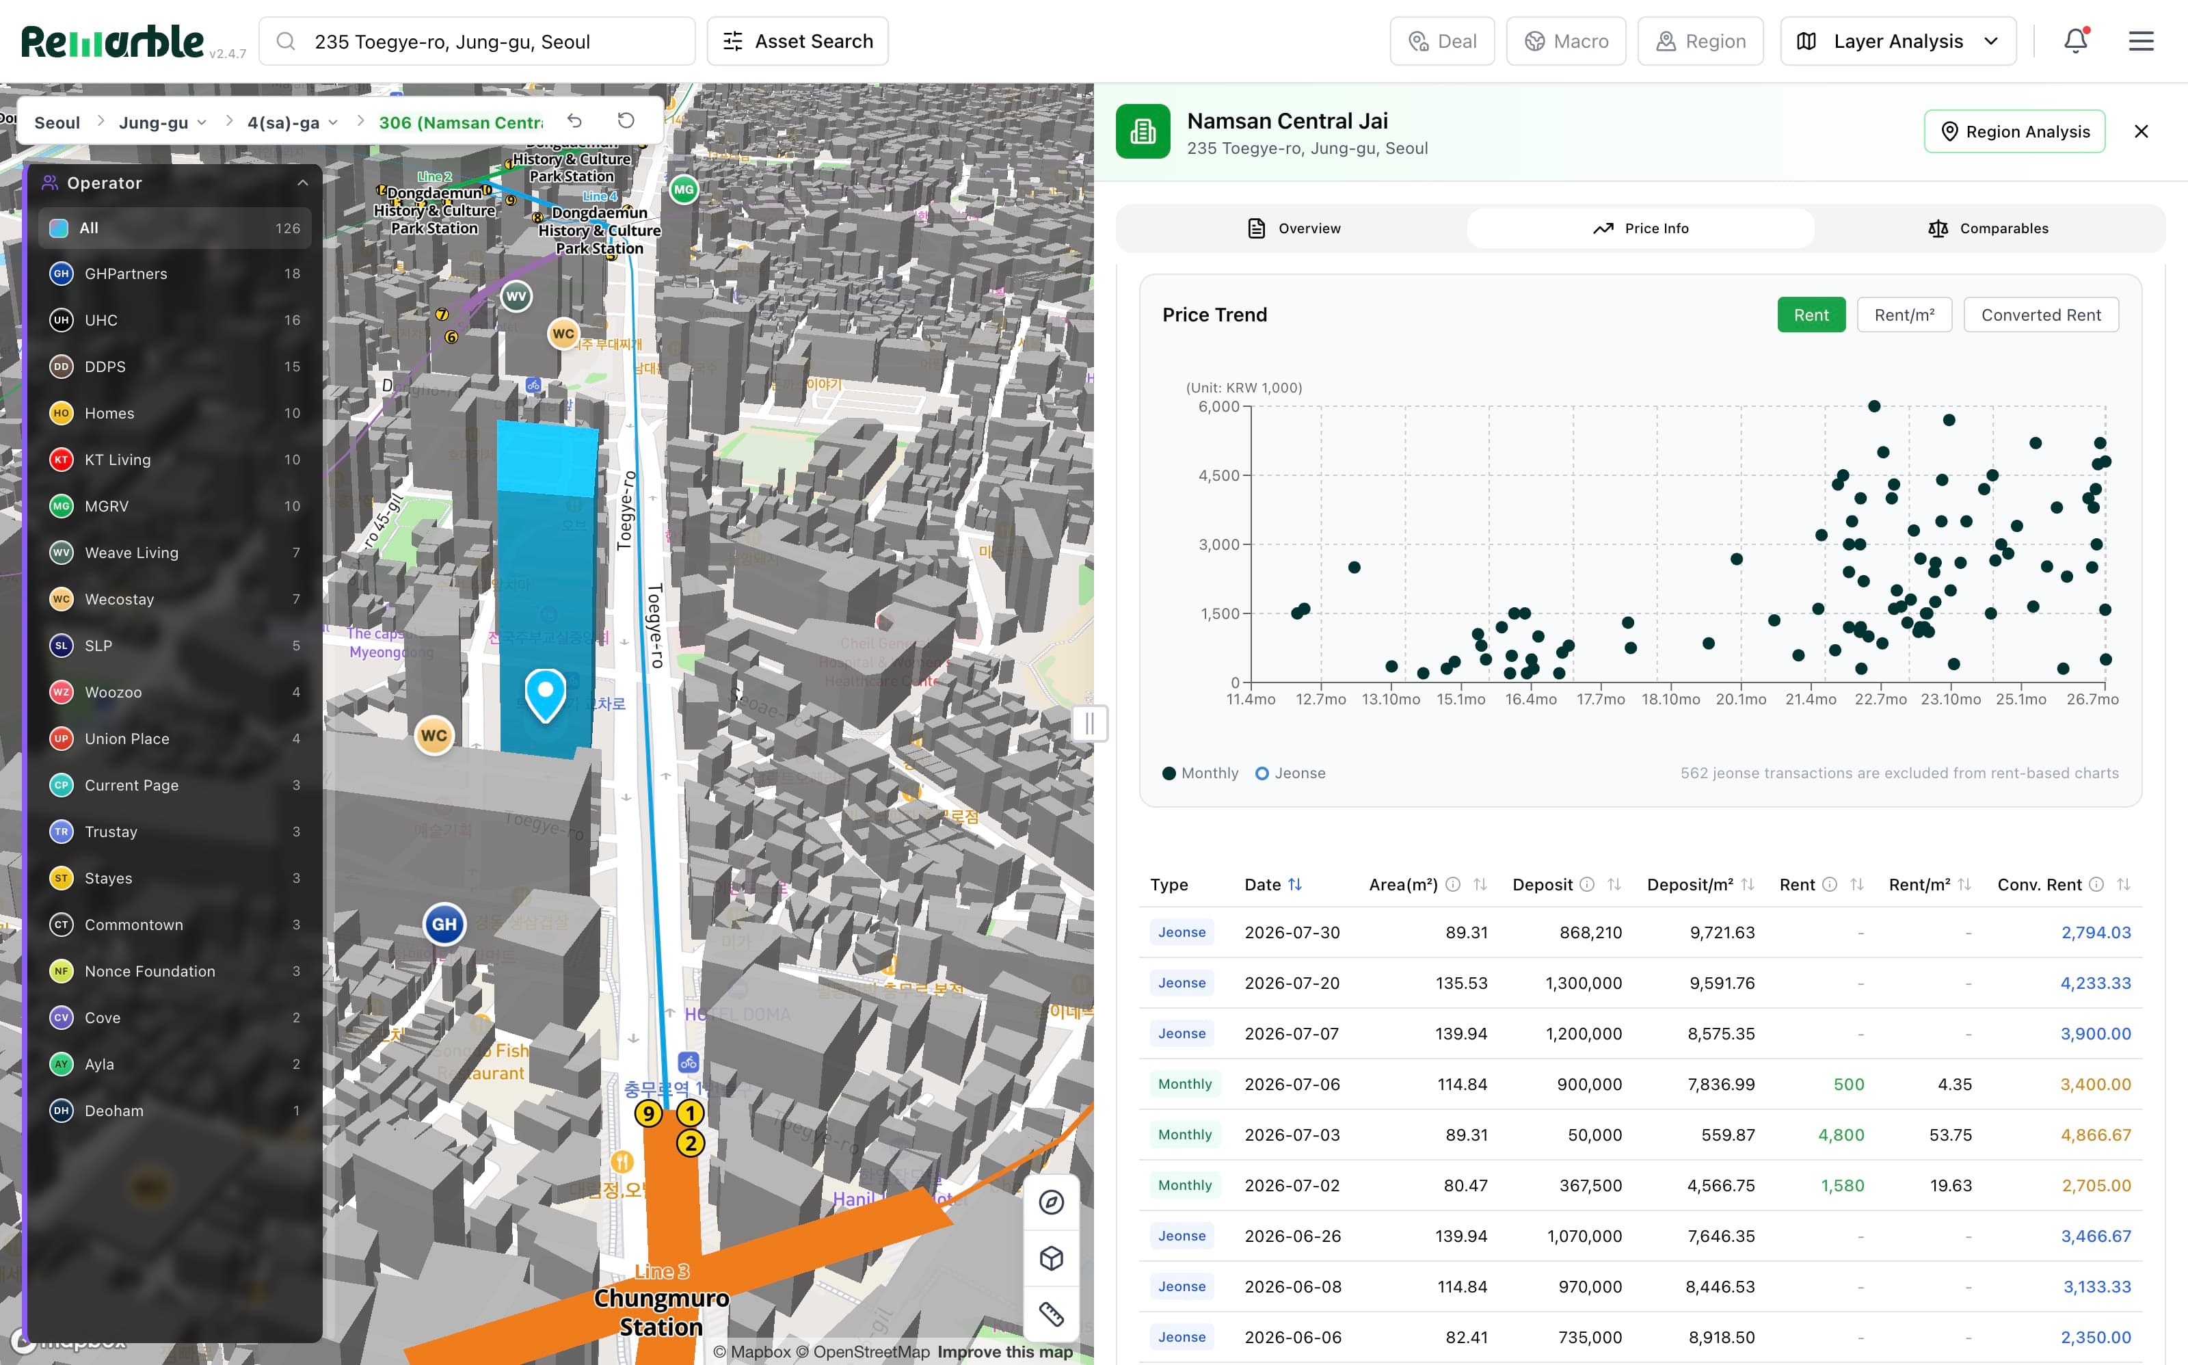Screen dimensions: 2188x1365
Task: Click the Conv. Rent info icon
Action: [x=2097, y=885]
